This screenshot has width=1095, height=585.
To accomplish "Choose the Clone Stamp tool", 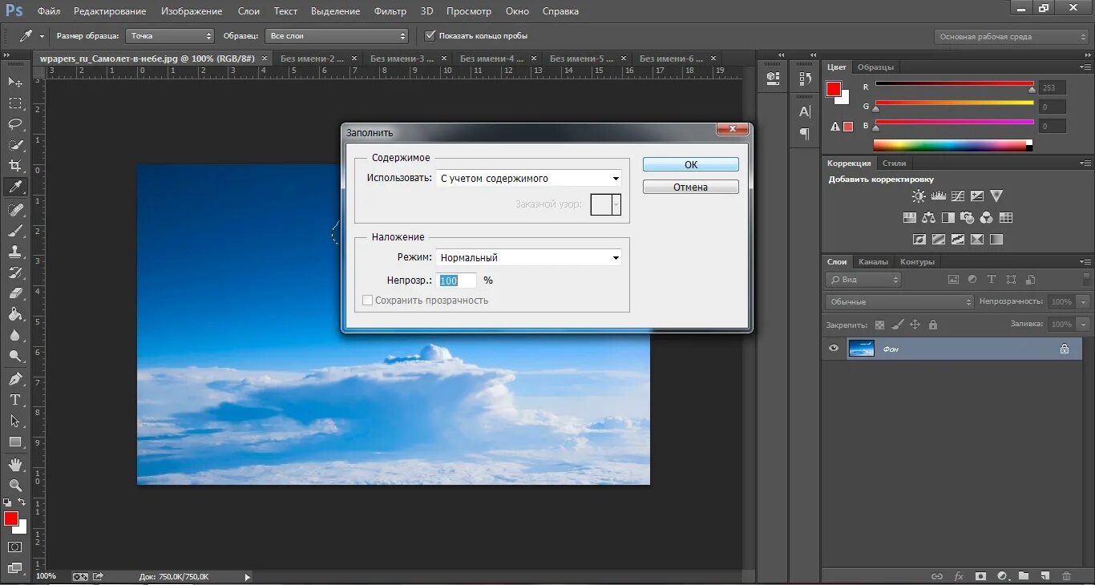I will [14, 251].
